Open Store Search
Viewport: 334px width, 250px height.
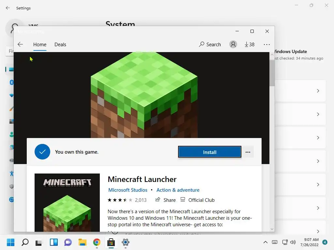[210, 44]
